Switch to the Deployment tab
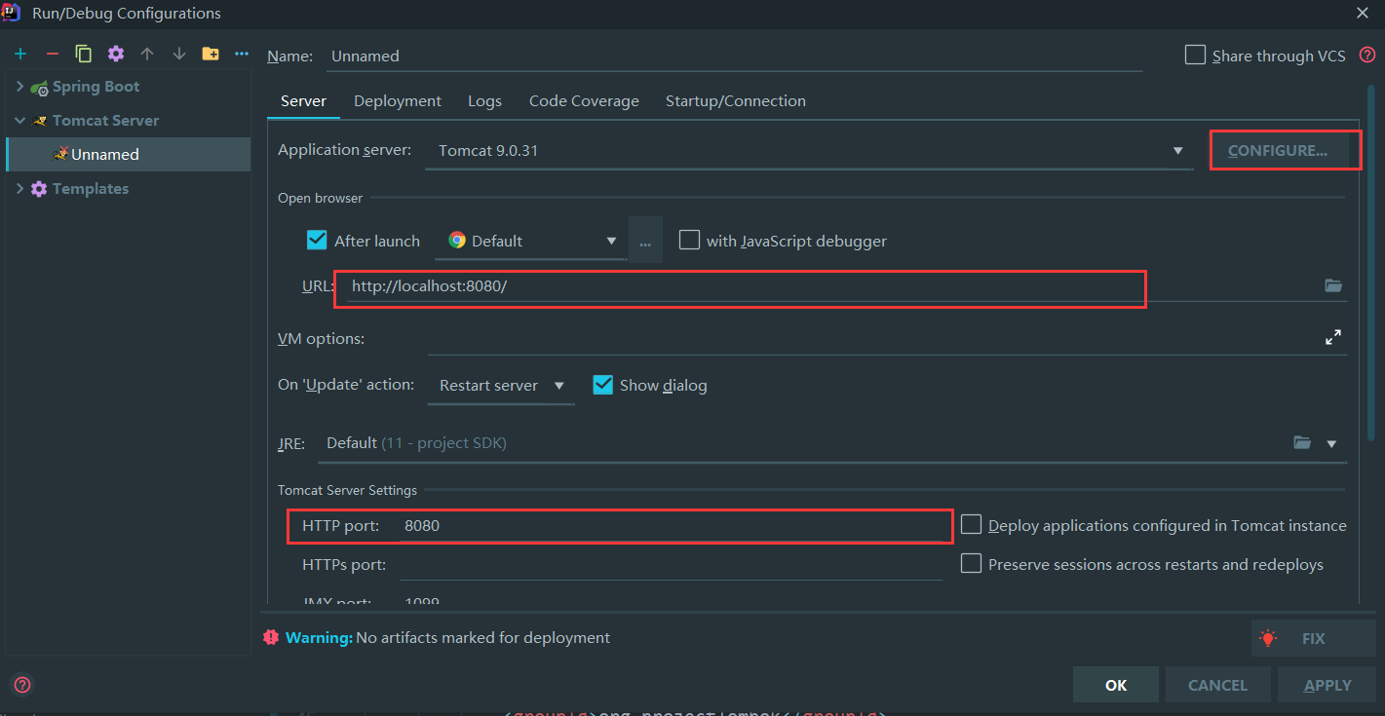The width and height of the screenshot is (1385, 716). 397,100
